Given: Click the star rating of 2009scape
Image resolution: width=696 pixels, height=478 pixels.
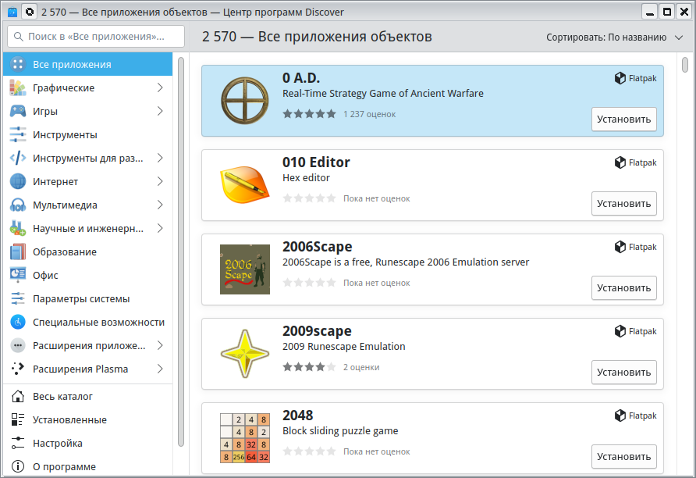Looking at the screenshot, I should tap(309, 367).
